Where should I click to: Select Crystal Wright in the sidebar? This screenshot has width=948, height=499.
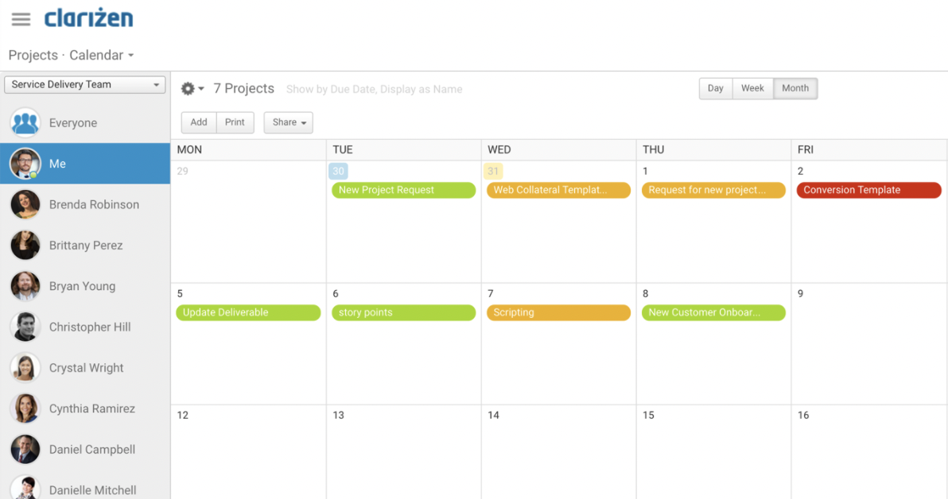[87, 368]
